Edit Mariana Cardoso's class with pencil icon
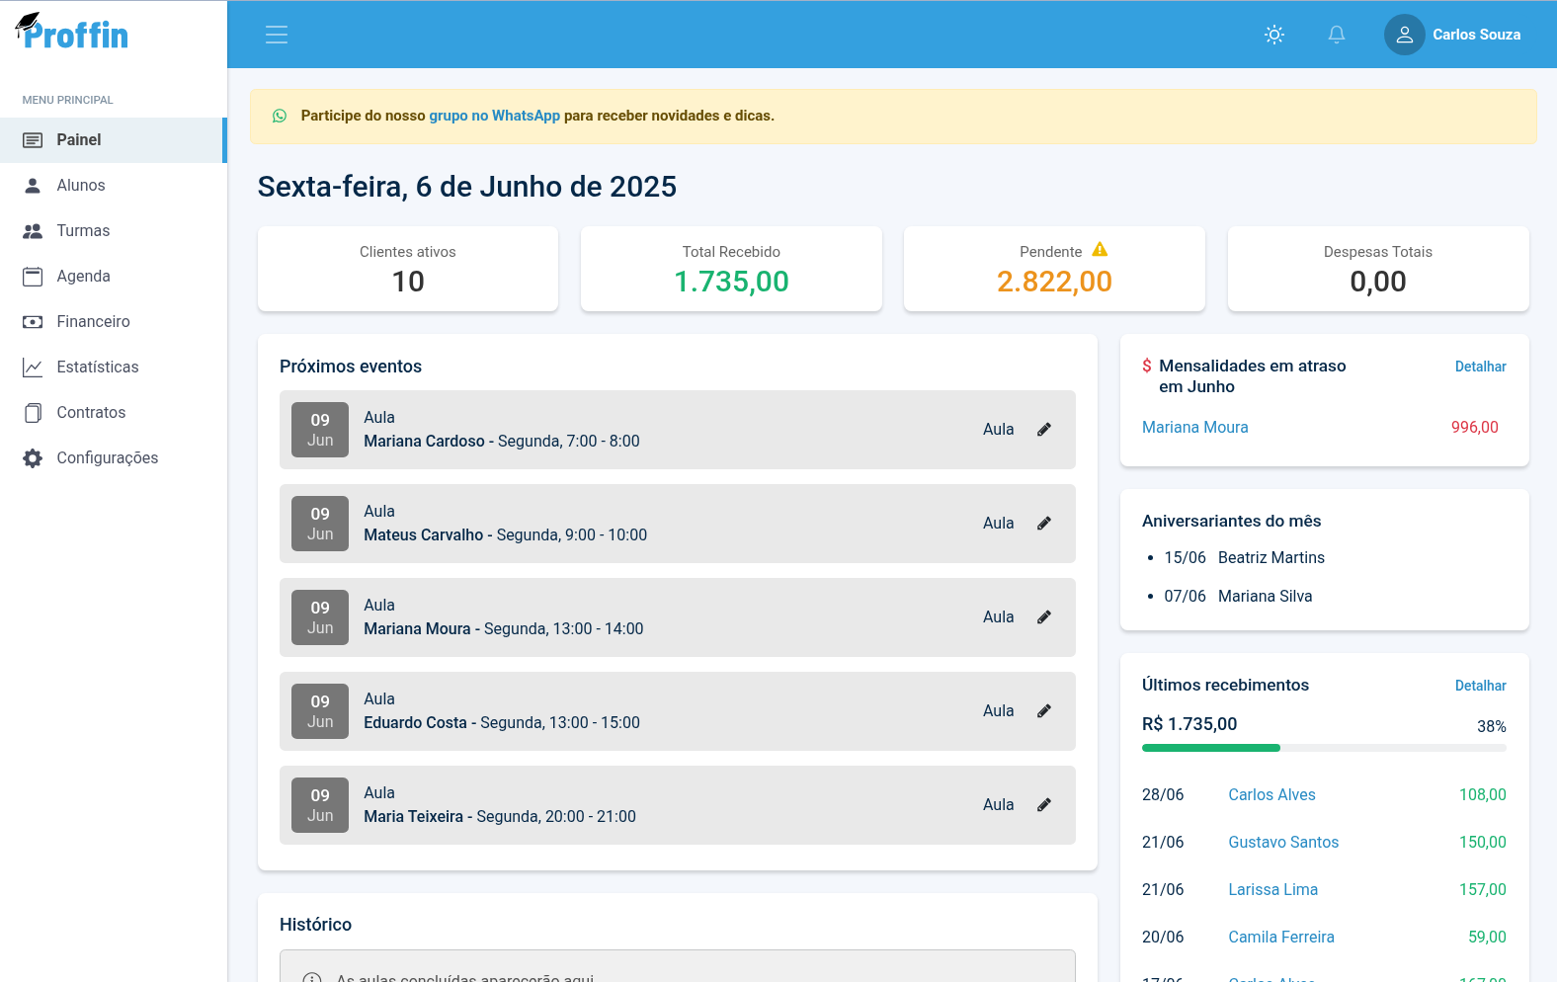This screenshot has height=982, width=1557. (1044, 430)
